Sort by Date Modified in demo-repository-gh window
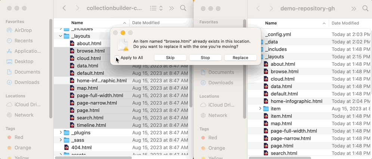 345,23
